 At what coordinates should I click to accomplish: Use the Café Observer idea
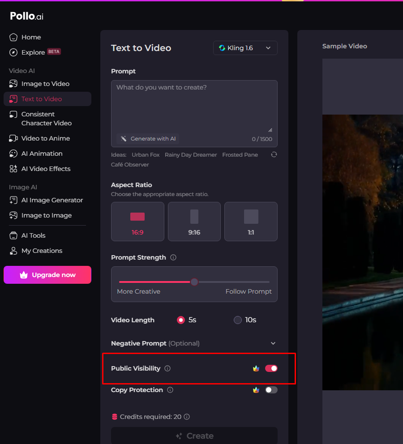pos(130,165)
